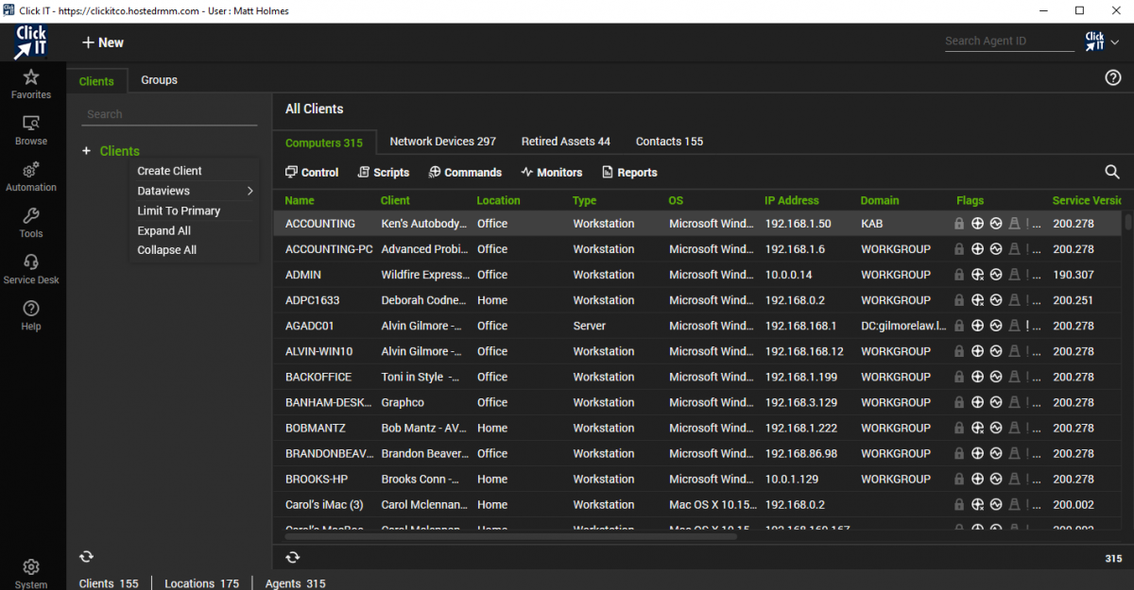
Task: Click the crosshair flag for BACKOFFICE row
Action: 977,377
